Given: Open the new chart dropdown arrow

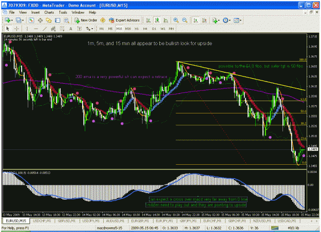Looking at the screenshot, I should click(12, 21).
